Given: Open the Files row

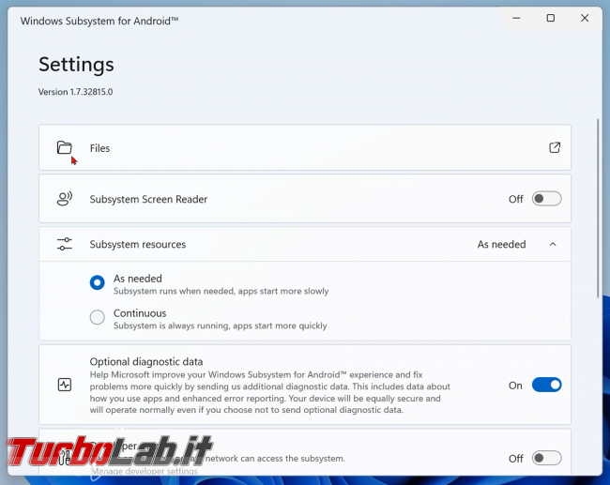Looking at the screenshot, I should [x=305, y=147].
